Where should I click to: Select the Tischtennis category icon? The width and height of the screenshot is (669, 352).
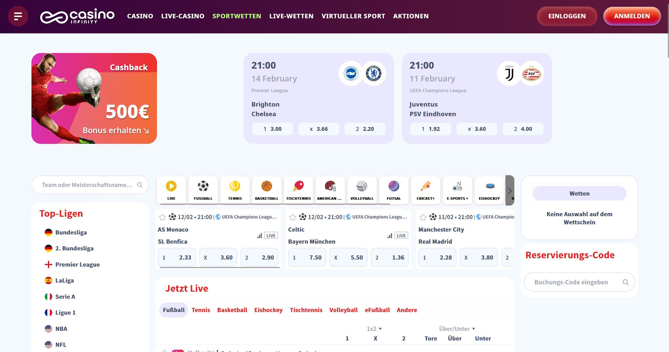299,190
